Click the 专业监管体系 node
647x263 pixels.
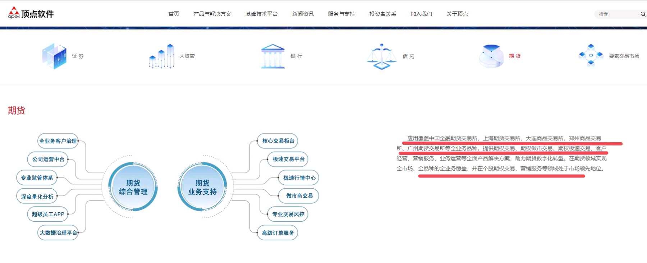[37, 178]
